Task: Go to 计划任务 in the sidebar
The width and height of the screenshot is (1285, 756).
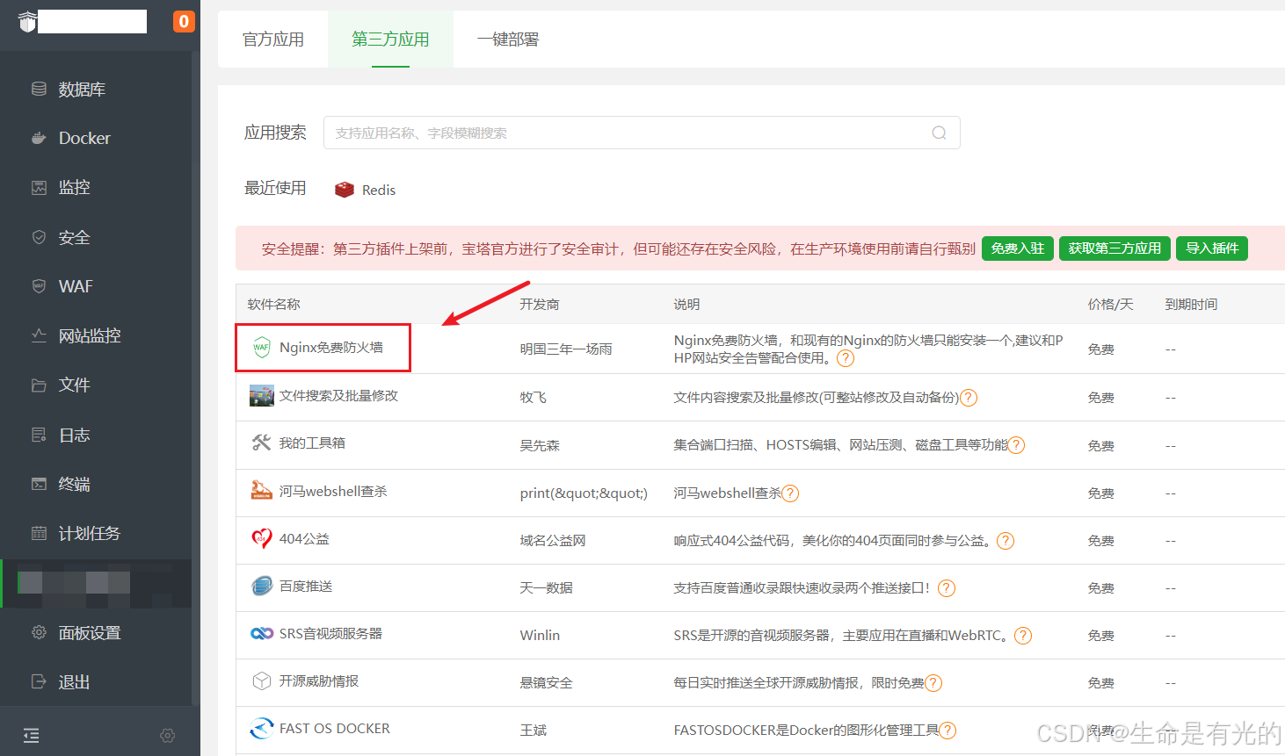Action: click(89, 533)
